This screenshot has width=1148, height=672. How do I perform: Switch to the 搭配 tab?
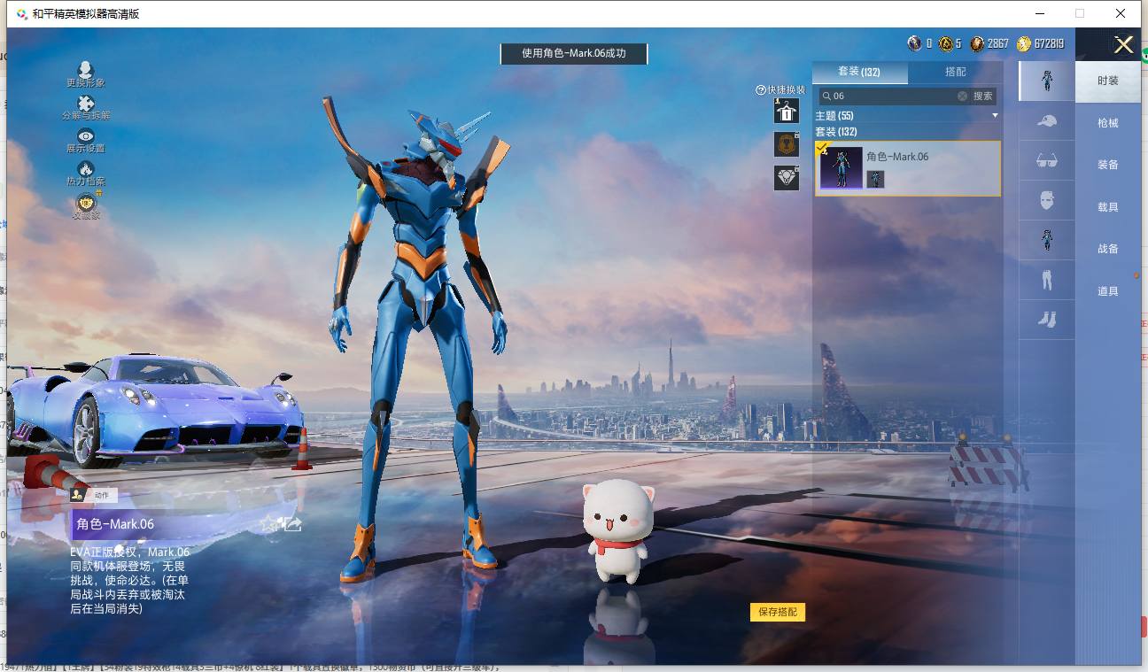pyautogui.click(x=956, y=72)
